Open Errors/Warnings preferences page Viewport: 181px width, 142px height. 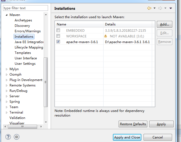point(28,31)
